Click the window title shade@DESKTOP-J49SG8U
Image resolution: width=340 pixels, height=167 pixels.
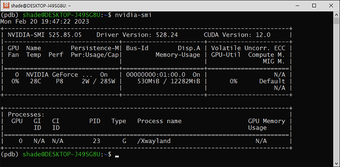coord(41,6)
